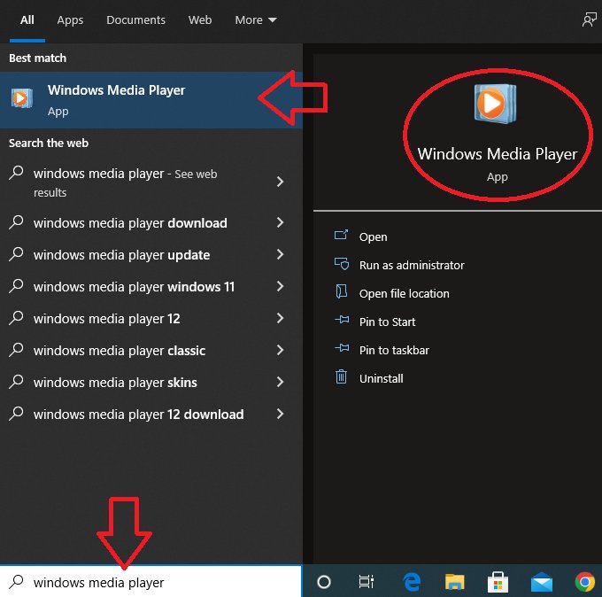Screen dimensions: 602x597
Task: Expand arrow for 'windows media player download'
Action: tap(281, 222)
